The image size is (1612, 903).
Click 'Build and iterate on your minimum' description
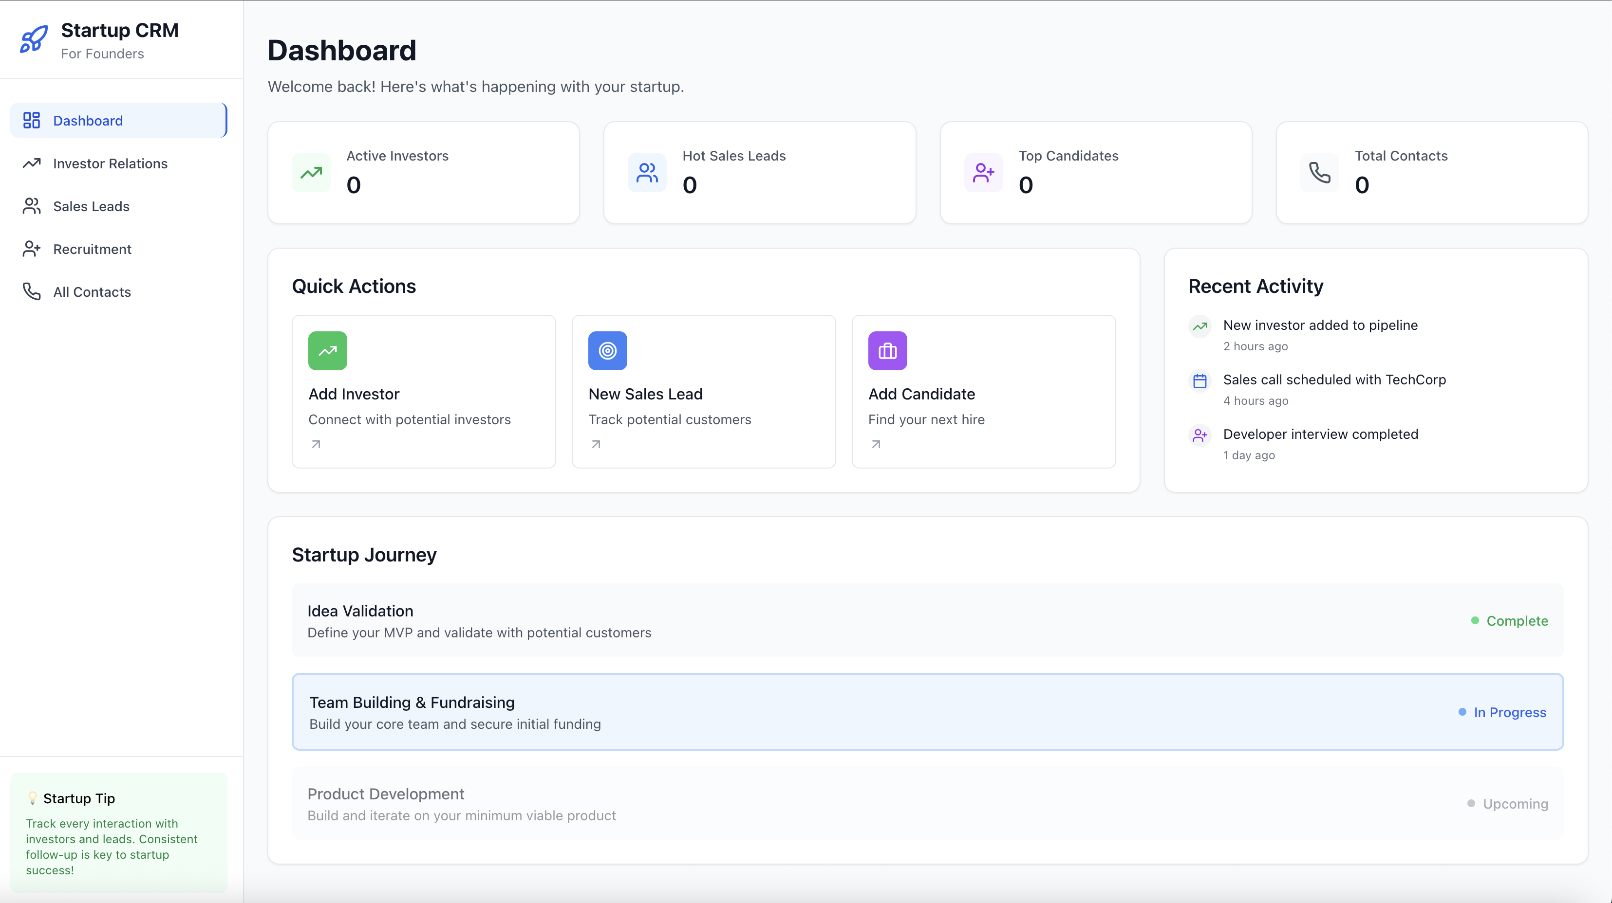[x=462, y=815]
